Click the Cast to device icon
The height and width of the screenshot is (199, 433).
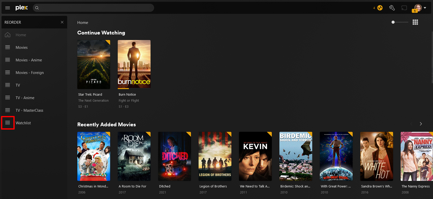404,8
